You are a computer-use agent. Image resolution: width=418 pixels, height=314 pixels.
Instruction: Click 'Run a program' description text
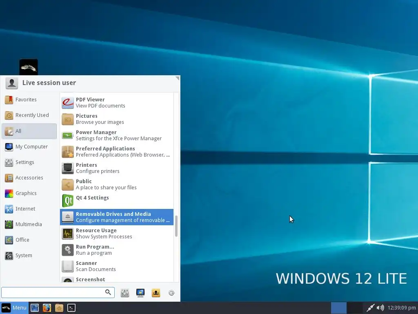click(94, 253)
